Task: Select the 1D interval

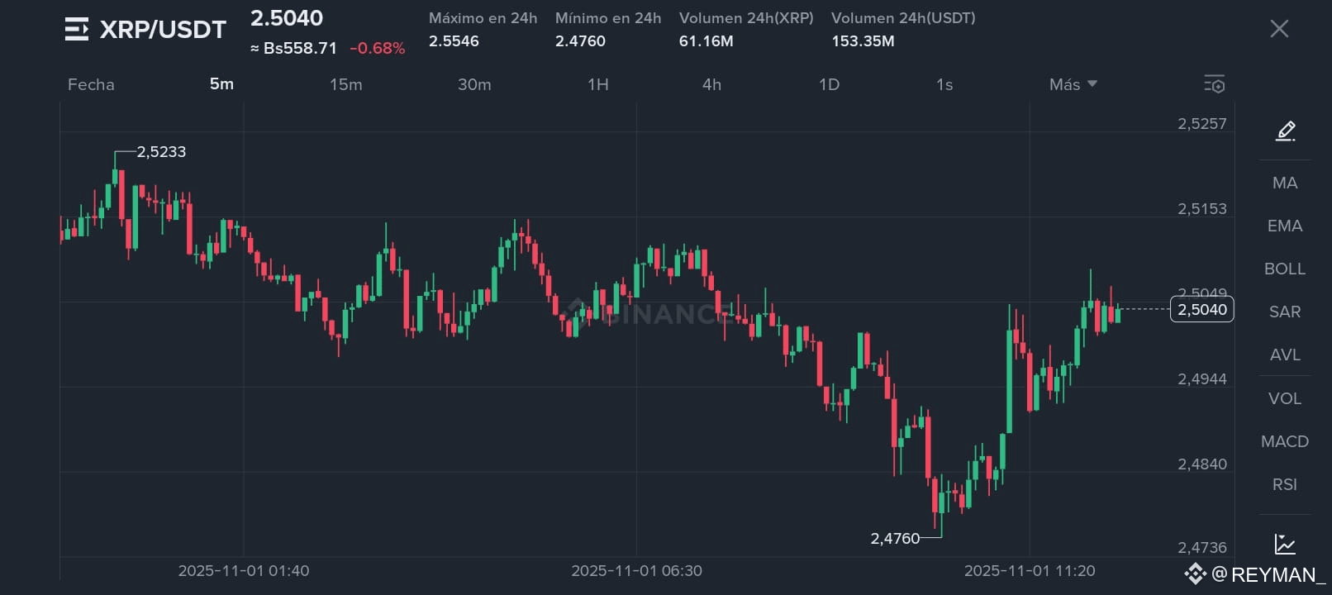Action: click(x=829, y=84)
